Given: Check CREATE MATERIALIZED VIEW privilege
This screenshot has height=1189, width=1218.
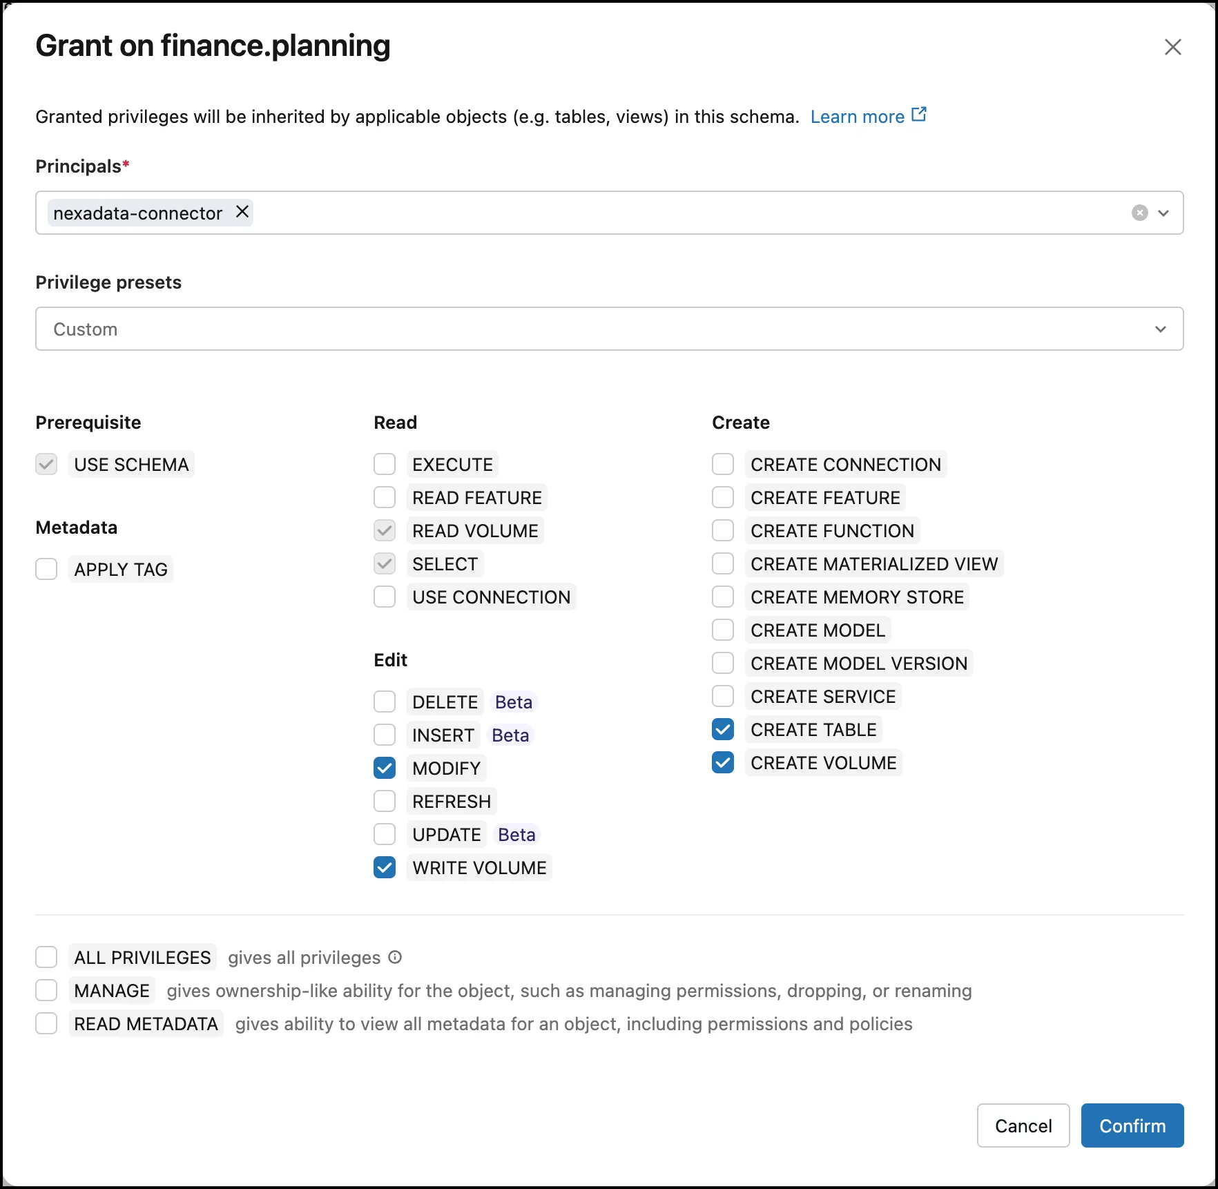Looking at the screenshot, I should click(723, 563).
